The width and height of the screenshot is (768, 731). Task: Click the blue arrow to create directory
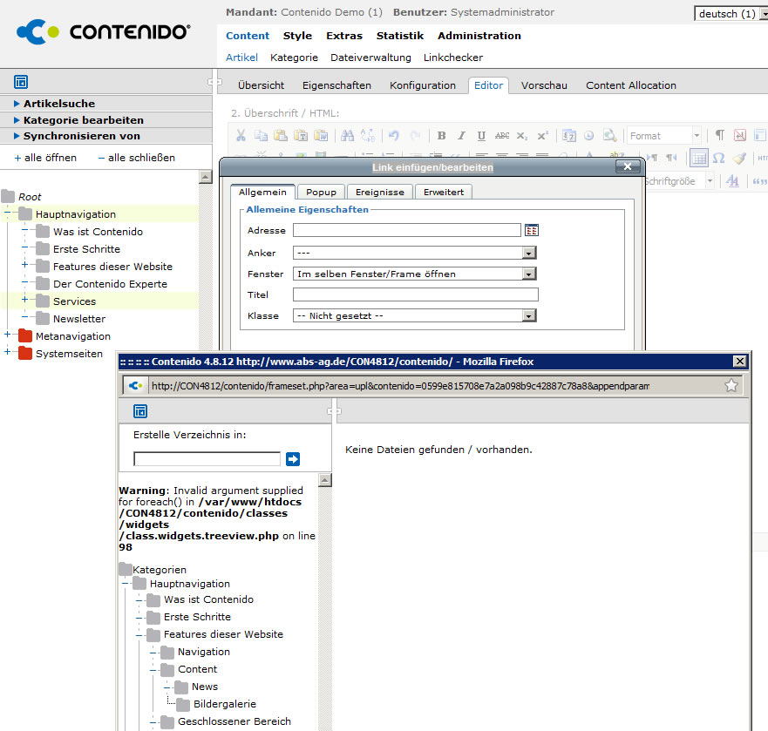(x=293, y=459)
